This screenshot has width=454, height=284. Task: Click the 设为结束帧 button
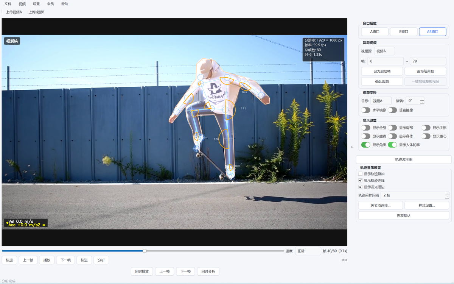[426, 71]
